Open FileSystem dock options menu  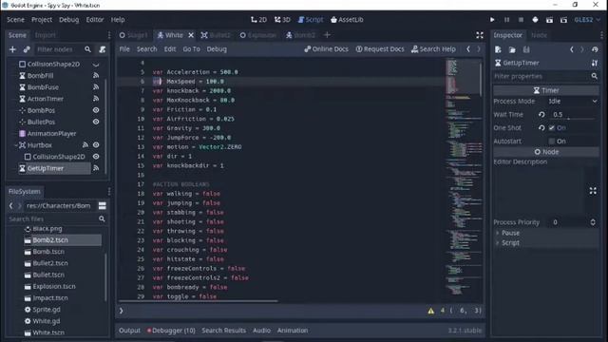click(x=109, y=192)
